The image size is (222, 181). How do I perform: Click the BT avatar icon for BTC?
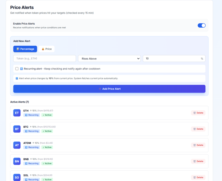pos(17,129)
